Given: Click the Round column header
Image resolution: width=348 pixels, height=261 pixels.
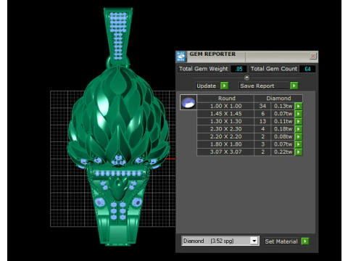Looking at the screenshot, I should click(225, 99).
